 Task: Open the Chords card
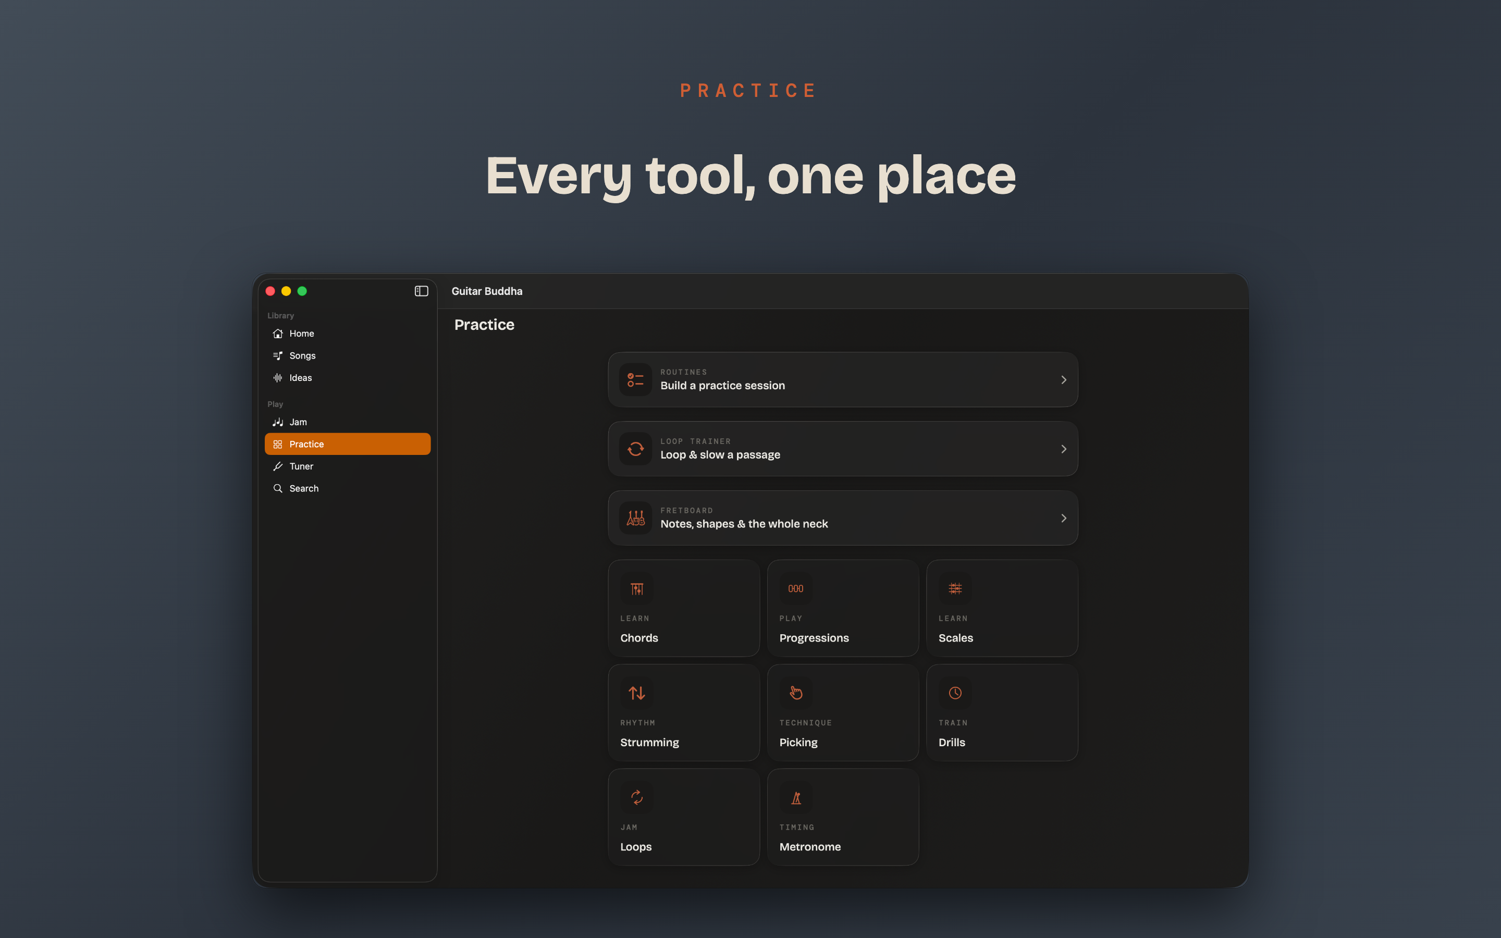pos(684,608)
